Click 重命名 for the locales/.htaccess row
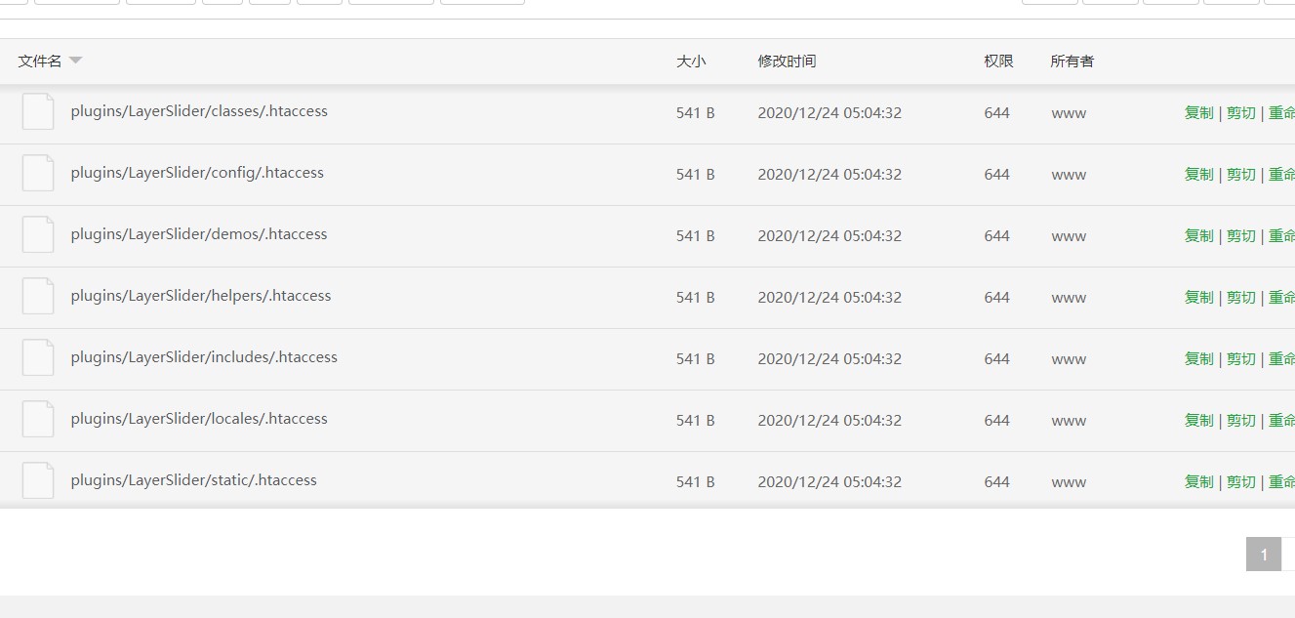The image size is (1295, 618). click(1281, 420)
